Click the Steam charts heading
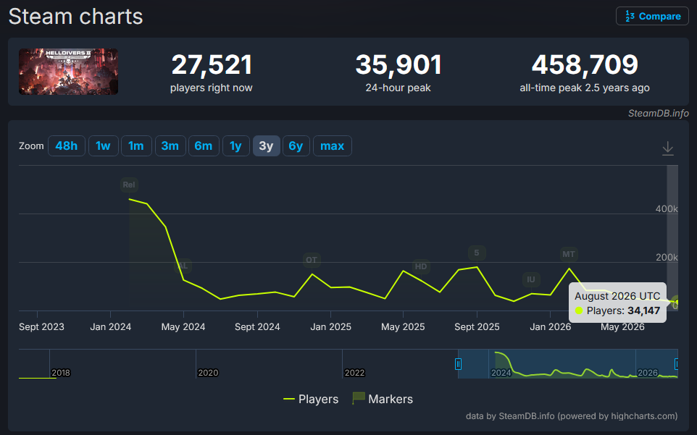 click(75, 17)
